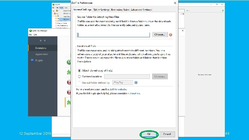Click 'No items in this view' text

pyautogui.click(x=205, y=75)
